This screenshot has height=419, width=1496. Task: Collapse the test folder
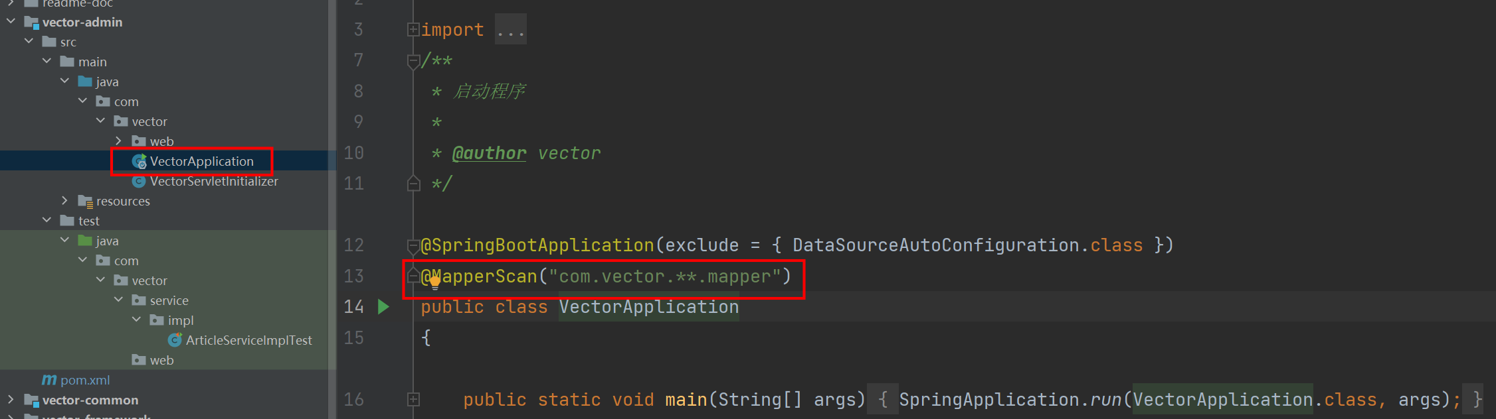[x=47, y=220]
